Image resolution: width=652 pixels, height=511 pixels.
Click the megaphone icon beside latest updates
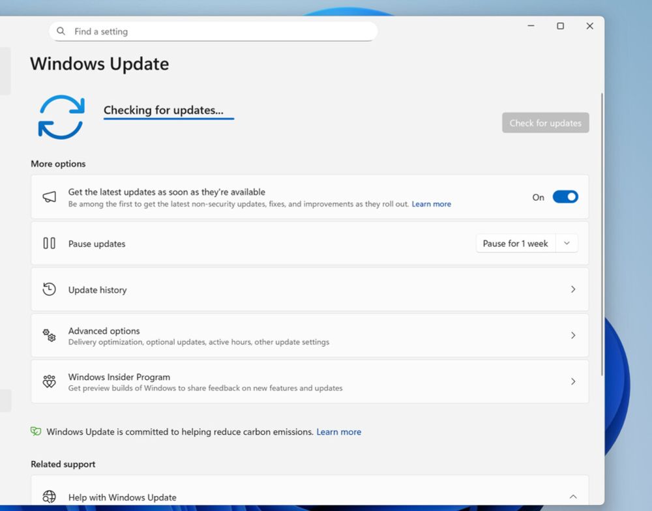[49, 197]
